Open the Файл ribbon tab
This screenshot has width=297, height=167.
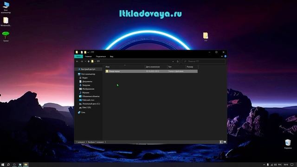pyautogui.click(x=78, y=57)
